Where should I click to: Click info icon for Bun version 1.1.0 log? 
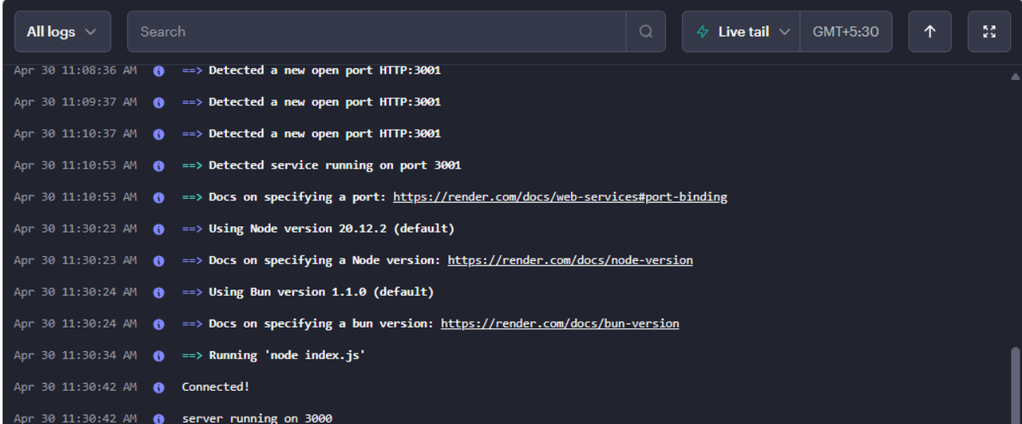(x=158, y=292)
